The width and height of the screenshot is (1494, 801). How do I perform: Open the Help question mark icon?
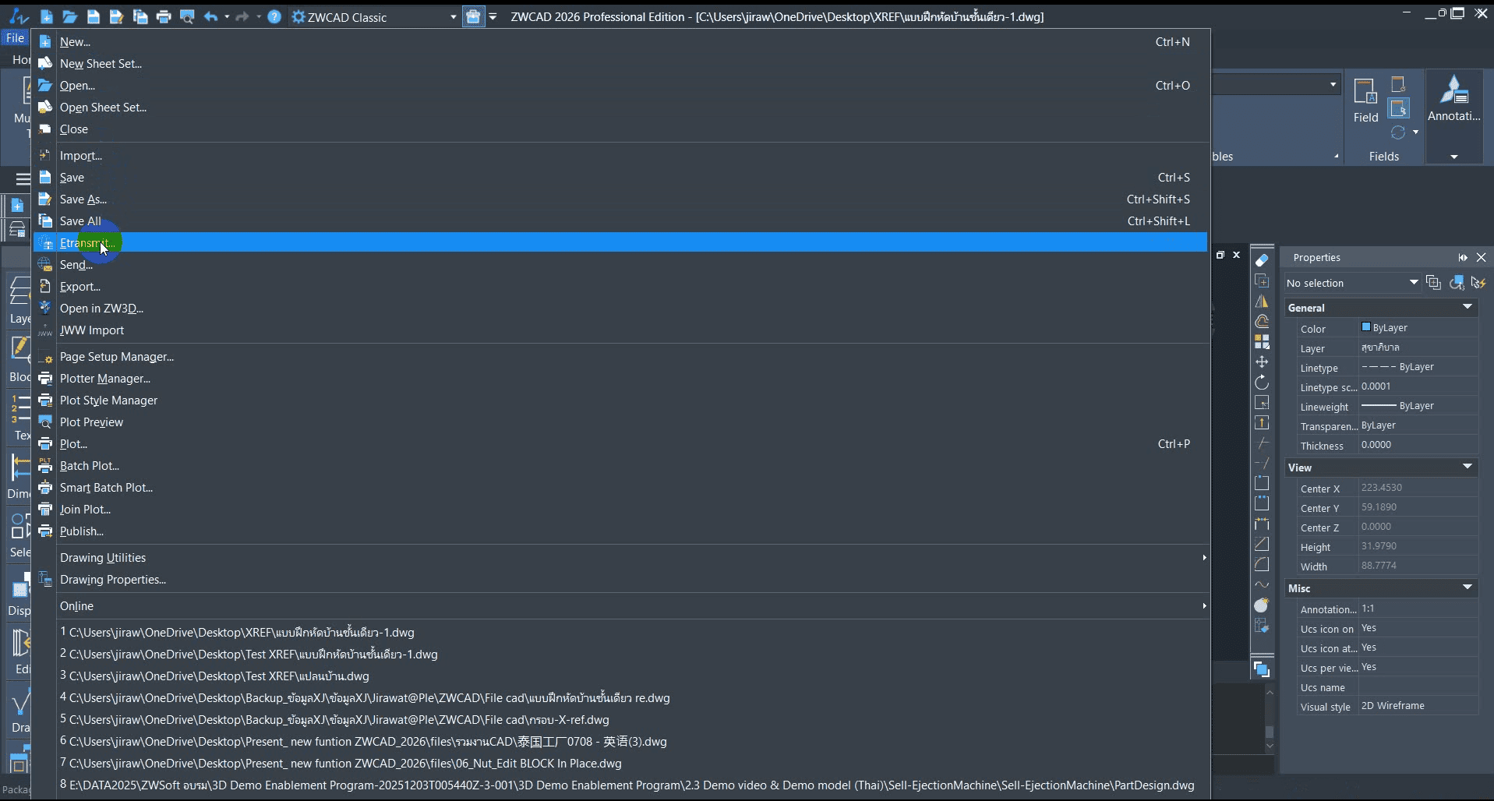coord(274,16)
